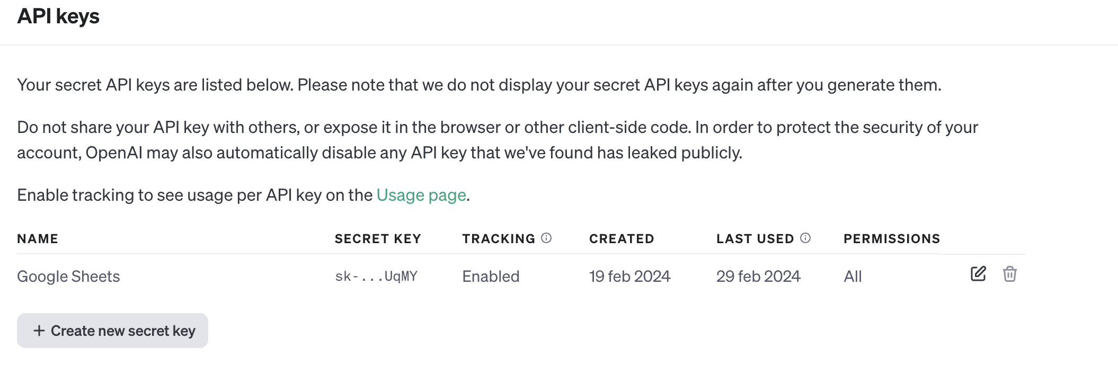Click the created date 19 feb 2024
1118x374 pixels.
pyautogui.click(x=629, y=277)
